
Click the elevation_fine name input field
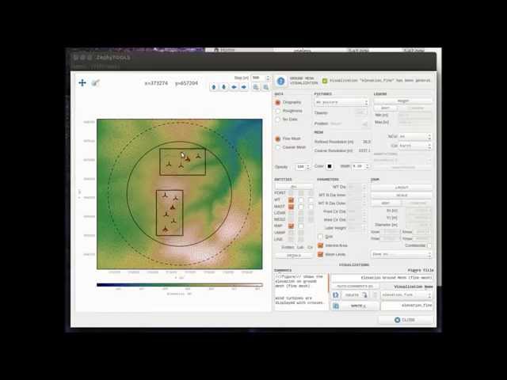406,306
